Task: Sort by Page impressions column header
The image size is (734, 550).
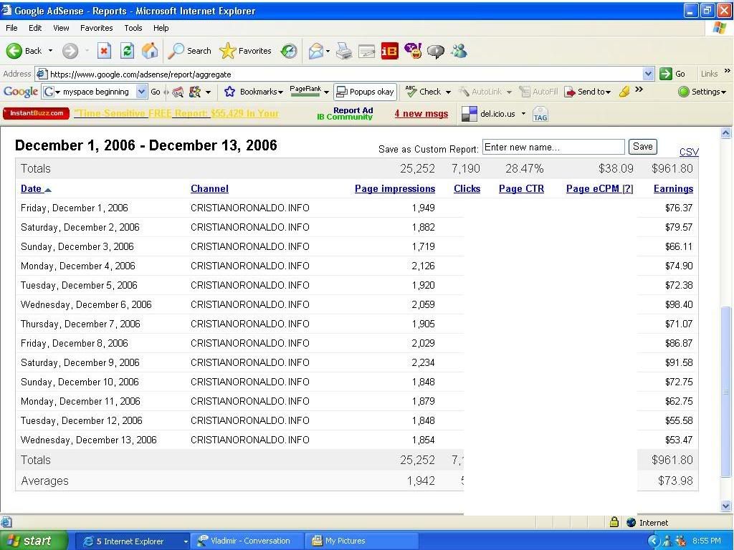Action: (395, 189)
